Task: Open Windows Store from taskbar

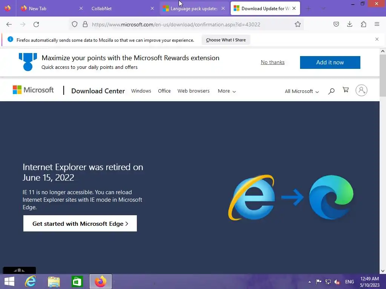Action: coord(77,281)
